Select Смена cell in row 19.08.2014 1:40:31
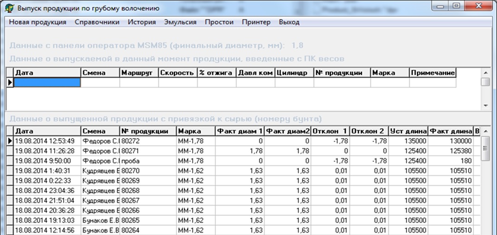The width and height of the screenshot is (497, 235). [100, 170]
